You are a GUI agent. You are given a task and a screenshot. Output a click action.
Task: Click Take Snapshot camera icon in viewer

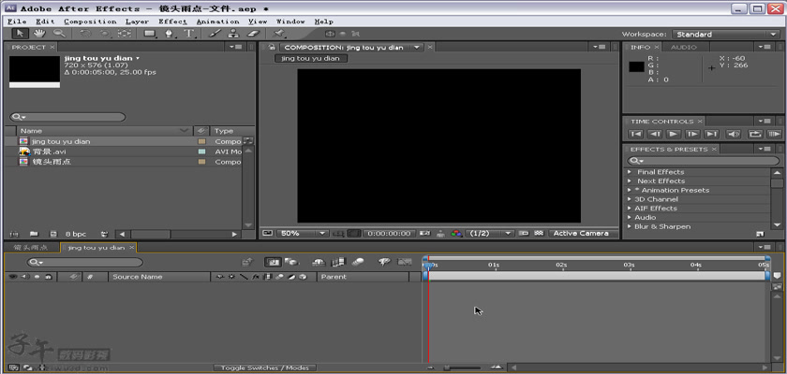tap(425, 234)
